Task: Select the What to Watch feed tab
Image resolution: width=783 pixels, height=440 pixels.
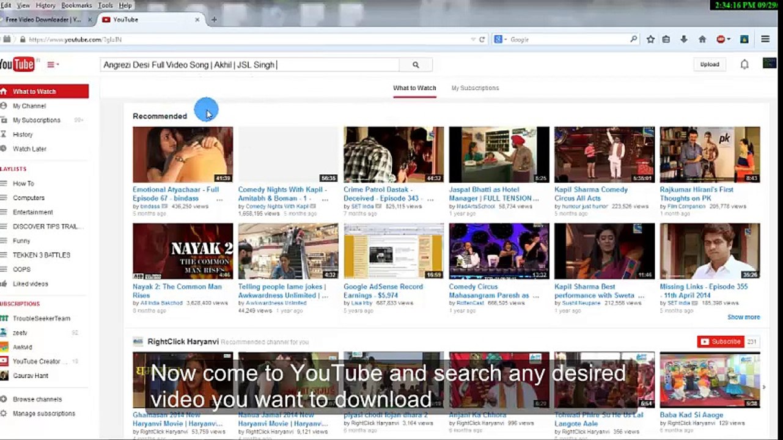Action: 414,88
